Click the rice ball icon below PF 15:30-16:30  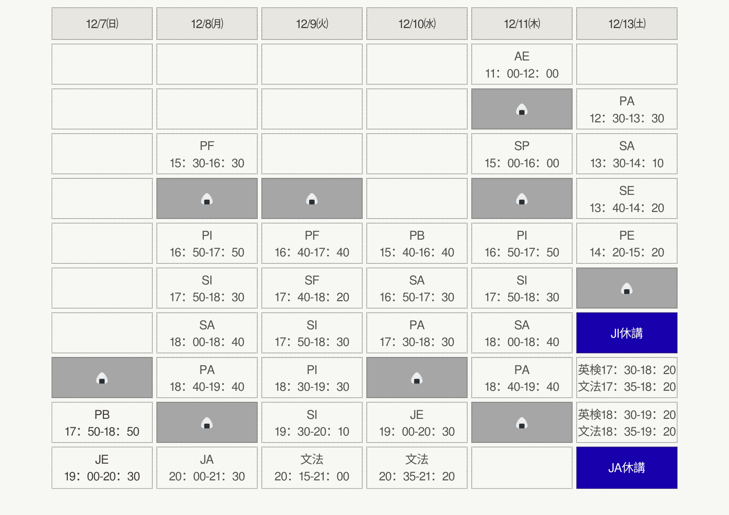pos(207,199)
